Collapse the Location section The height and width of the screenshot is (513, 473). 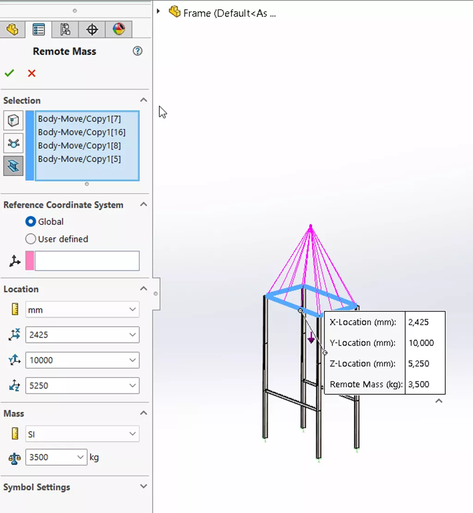point(143,288)
